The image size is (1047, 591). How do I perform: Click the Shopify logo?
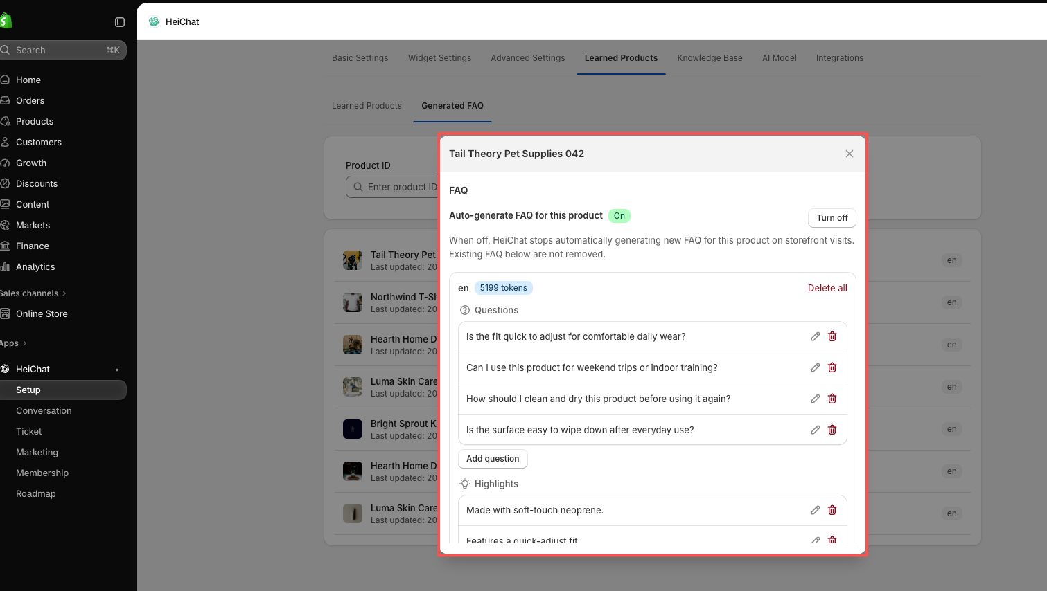(6, 21)
